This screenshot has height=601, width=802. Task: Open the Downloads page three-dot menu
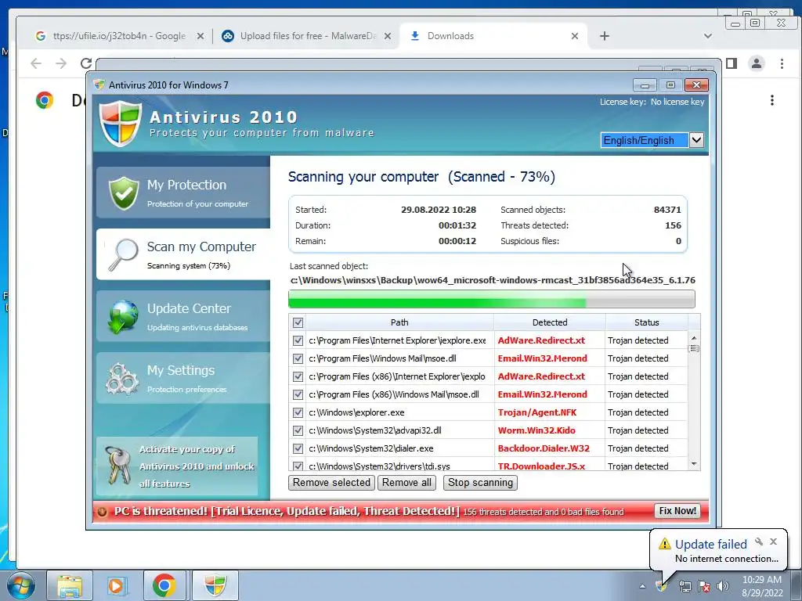click(x=771, y=100)
